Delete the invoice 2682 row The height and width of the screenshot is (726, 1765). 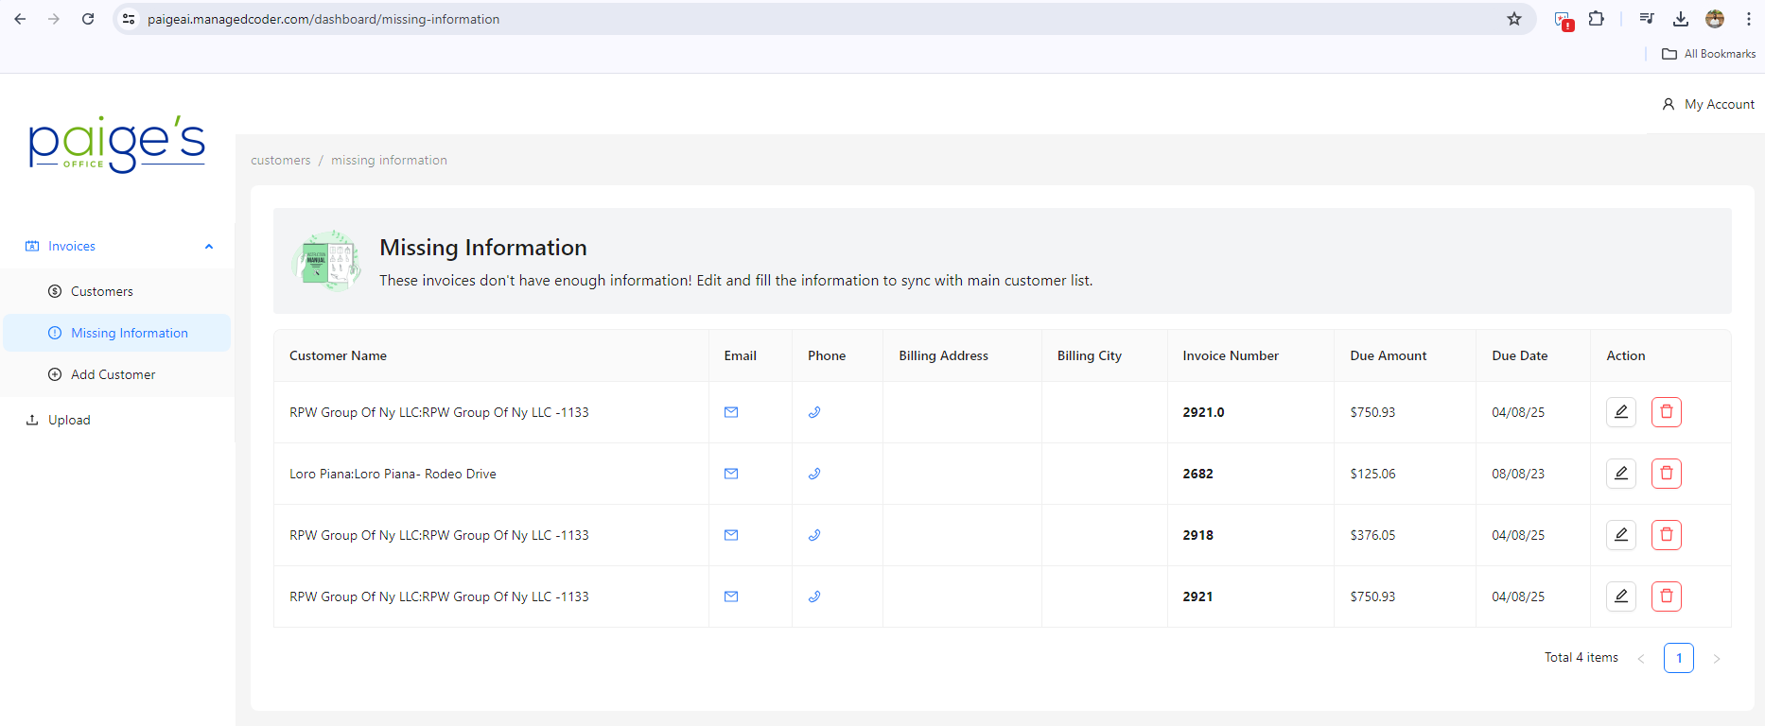point(1666,474)
